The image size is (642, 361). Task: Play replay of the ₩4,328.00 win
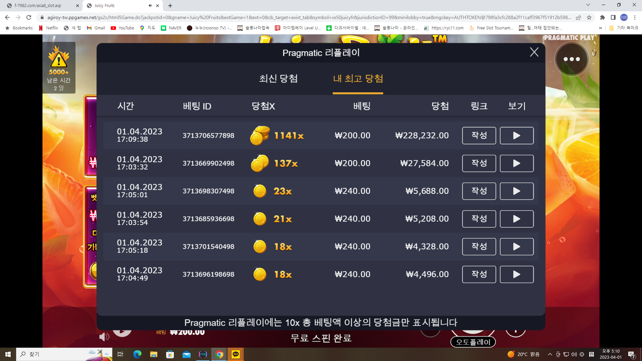pyautogui.click(x=517, y=246)
